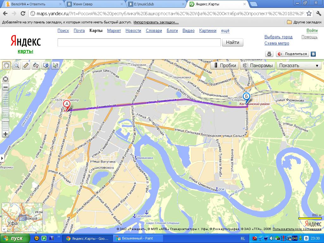Go back with browser back arrow
This screenshot has width=324, height=243.
[5, 14]
